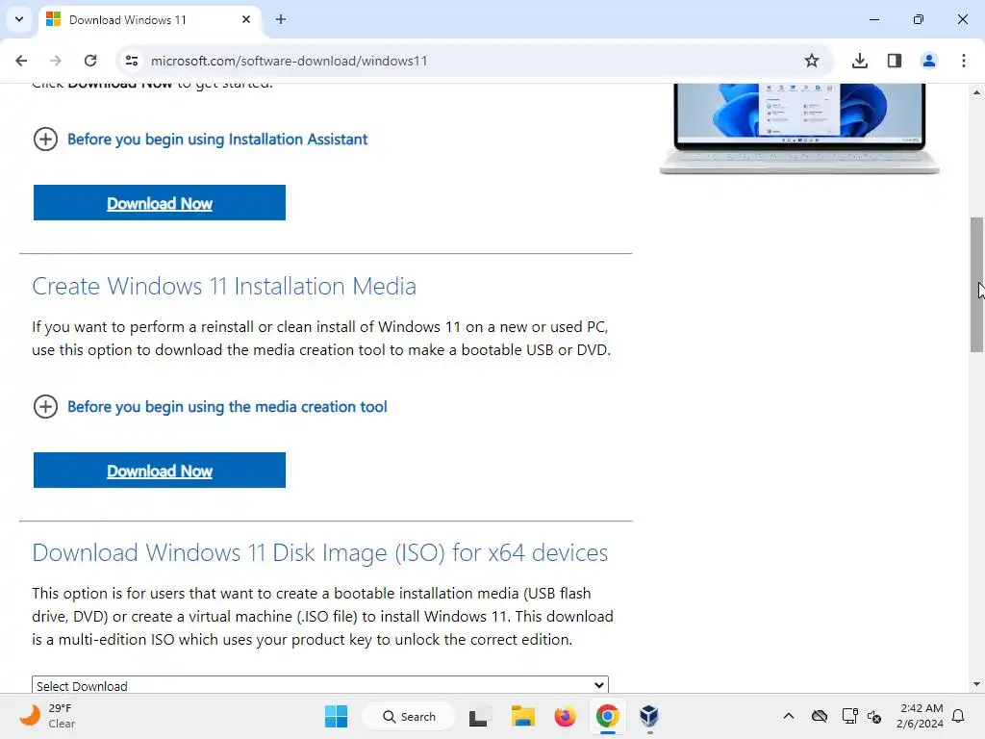Toggle Chrome side panel
This screenshot has width=985, height=739.
[x=895, y=61]
